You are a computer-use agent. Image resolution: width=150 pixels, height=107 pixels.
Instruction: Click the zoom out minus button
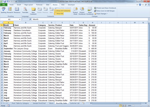[134, 106]
